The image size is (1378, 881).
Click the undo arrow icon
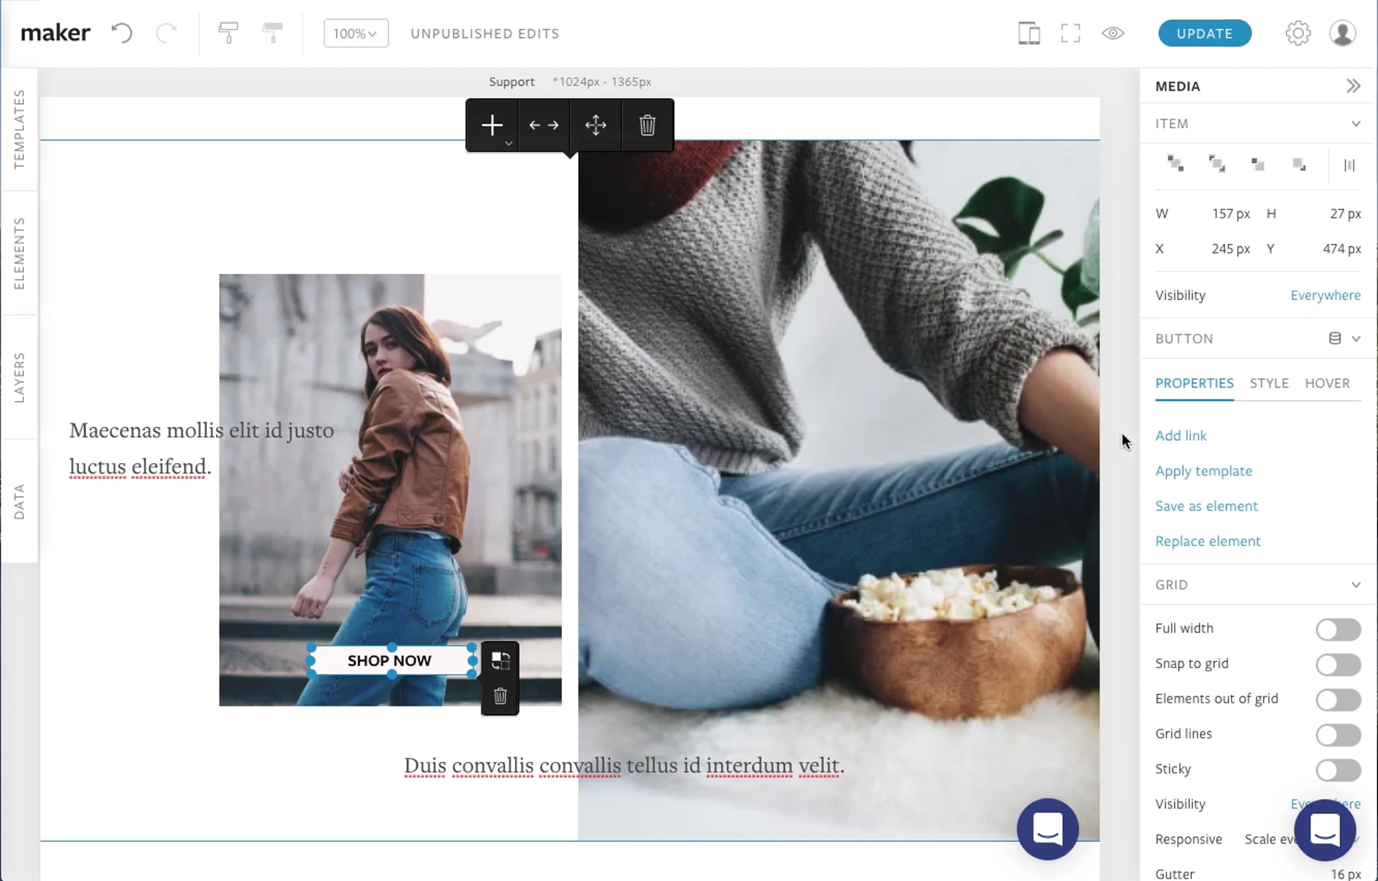(x=122, y=33)
